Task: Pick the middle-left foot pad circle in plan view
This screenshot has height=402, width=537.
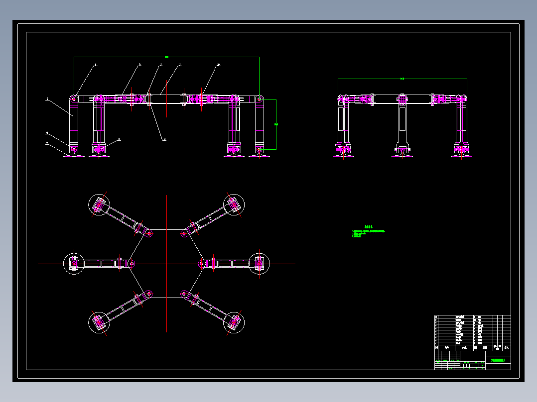Action: [x=74, y=264]
